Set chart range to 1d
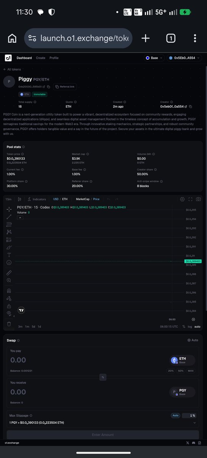 point(39,327)
